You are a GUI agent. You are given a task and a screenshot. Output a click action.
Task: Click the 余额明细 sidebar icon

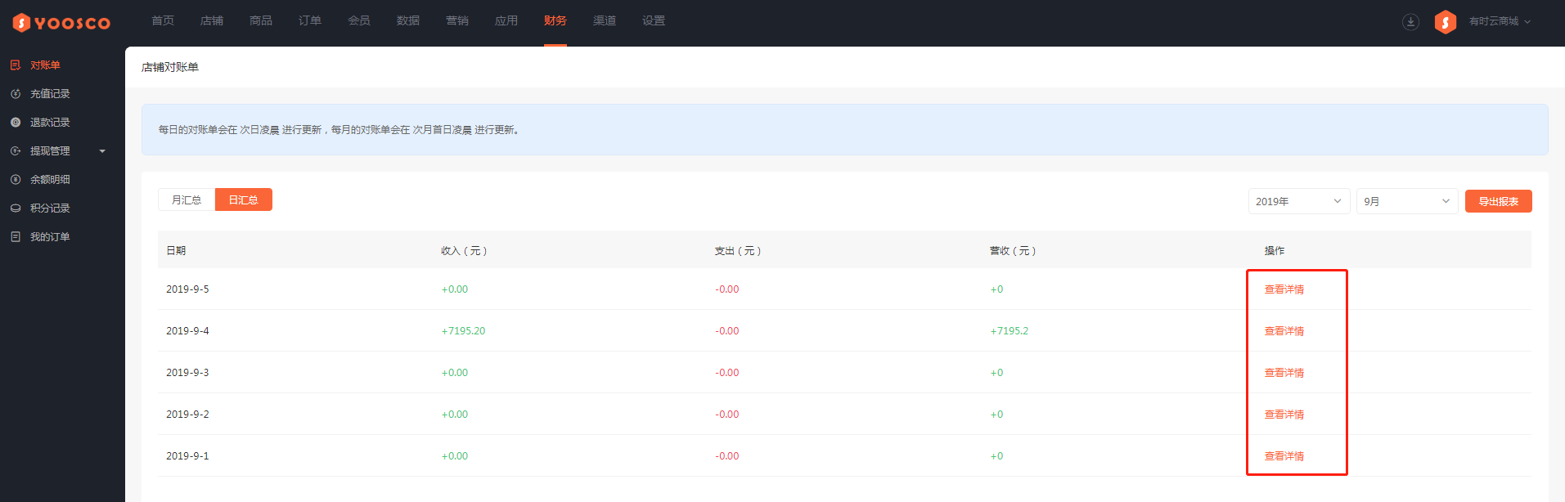coord(16,180)
